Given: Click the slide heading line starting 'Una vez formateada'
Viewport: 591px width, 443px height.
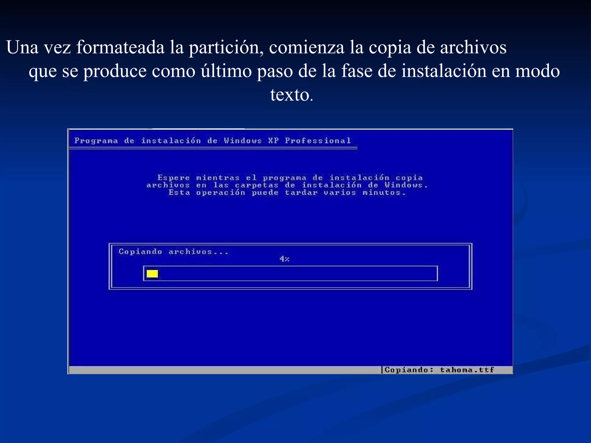Looking at the screenshot, I should [x=256, y=47].
